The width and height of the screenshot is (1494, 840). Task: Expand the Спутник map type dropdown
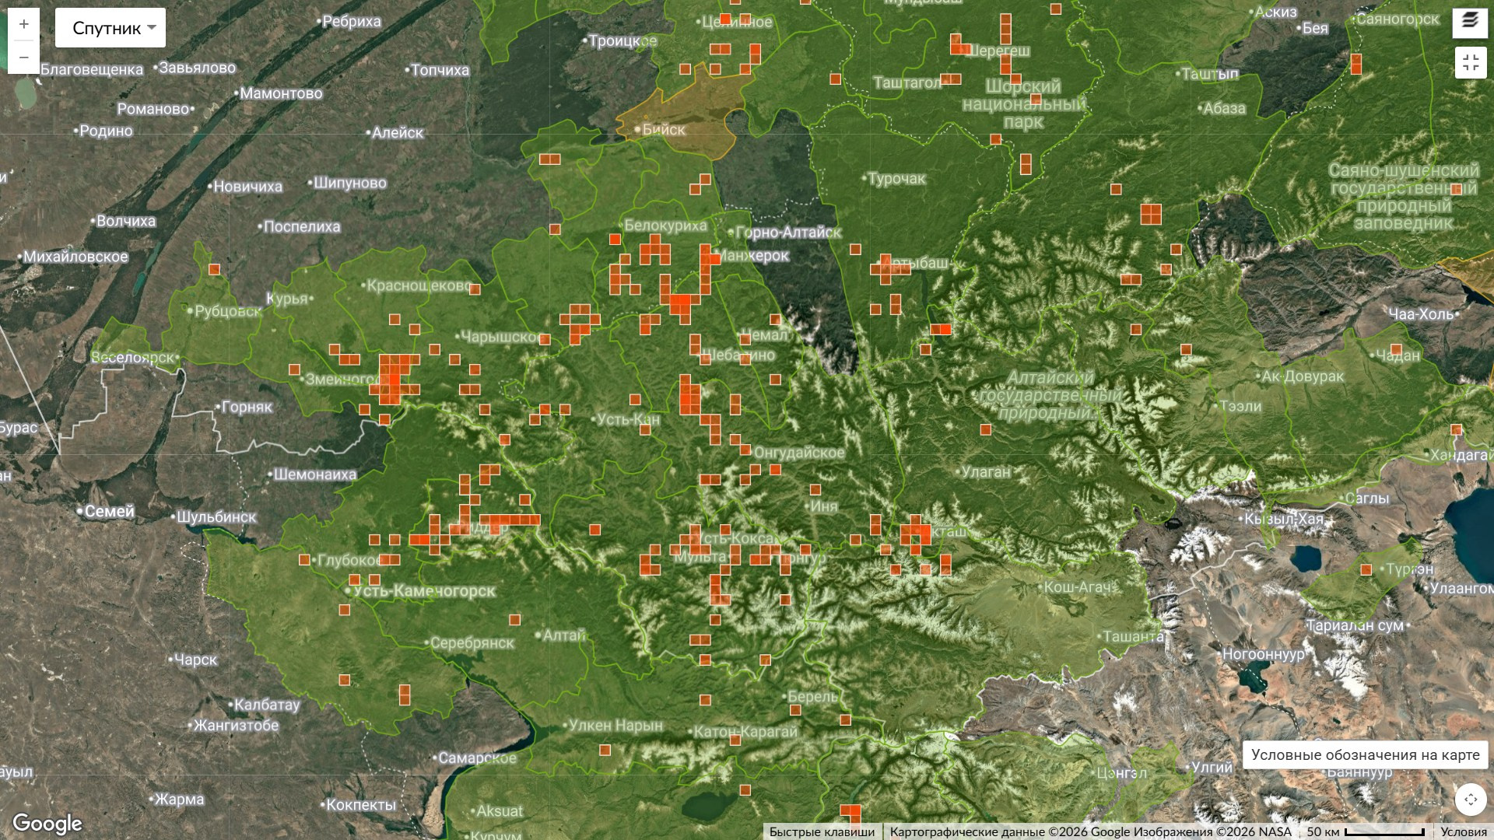tap(110, 28)
